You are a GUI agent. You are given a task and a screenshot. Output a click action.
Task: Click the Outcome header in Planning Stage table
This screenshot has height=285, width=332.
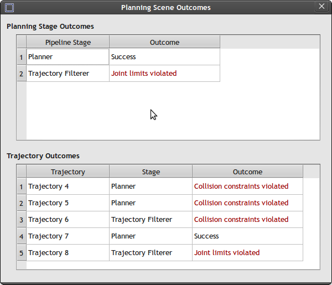164,42
